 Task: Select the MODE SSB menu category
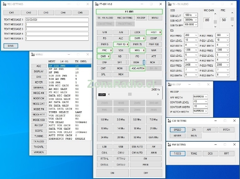(39, 120)
